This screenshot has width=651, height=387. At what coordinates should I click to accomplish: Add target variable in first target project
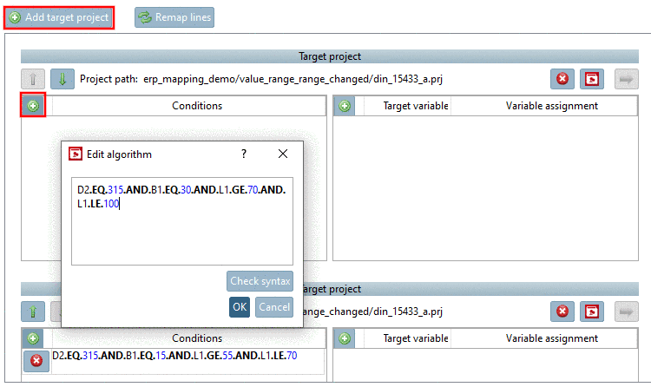[x=345, y=106]
